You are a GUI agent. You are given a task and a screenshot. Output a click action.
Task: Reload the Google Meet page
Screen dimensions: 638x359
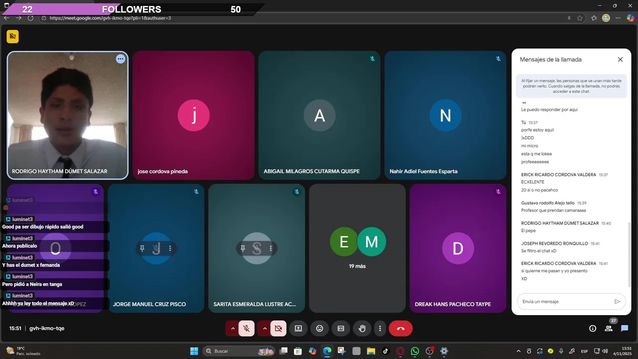pyautogui.click(x=30, y=18)
